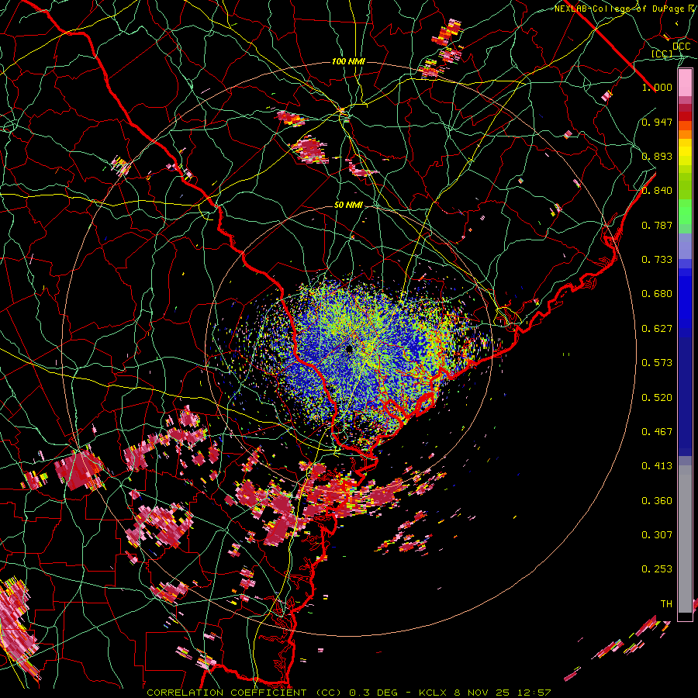Click the 0.733 scale value

[657, 260]
